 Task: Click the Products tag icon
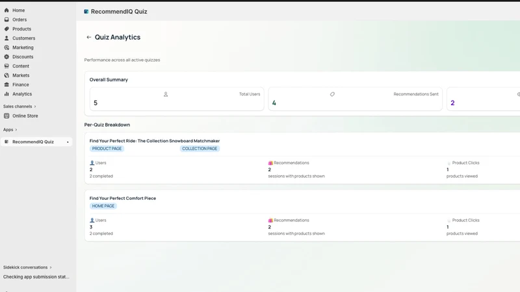pyautogui.click(x=6, y=29)
